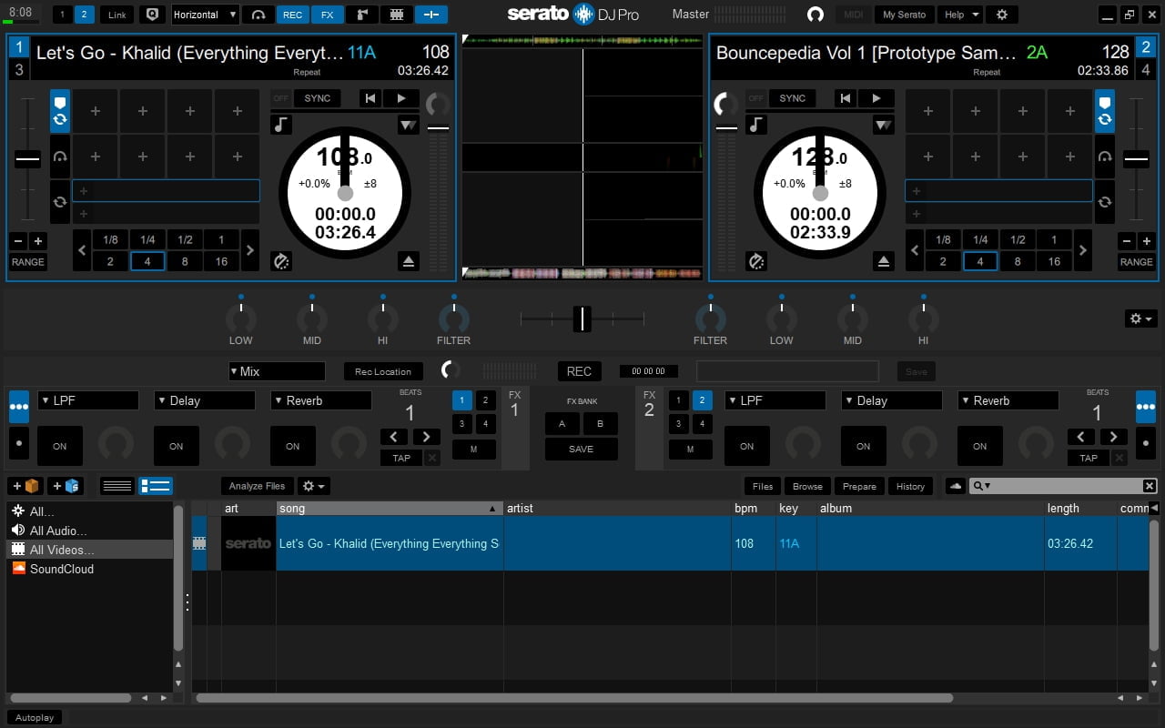1165x728 pixels.
Task: Play the right deck Bouncepedia track
Action: point(876,98)
